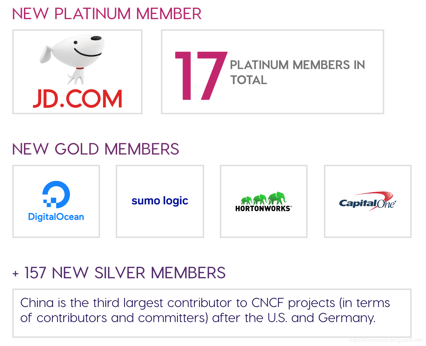
Task: Select the DigitalOcean circular logo icon
Action: pyautogui.click(x=56, y=195)
